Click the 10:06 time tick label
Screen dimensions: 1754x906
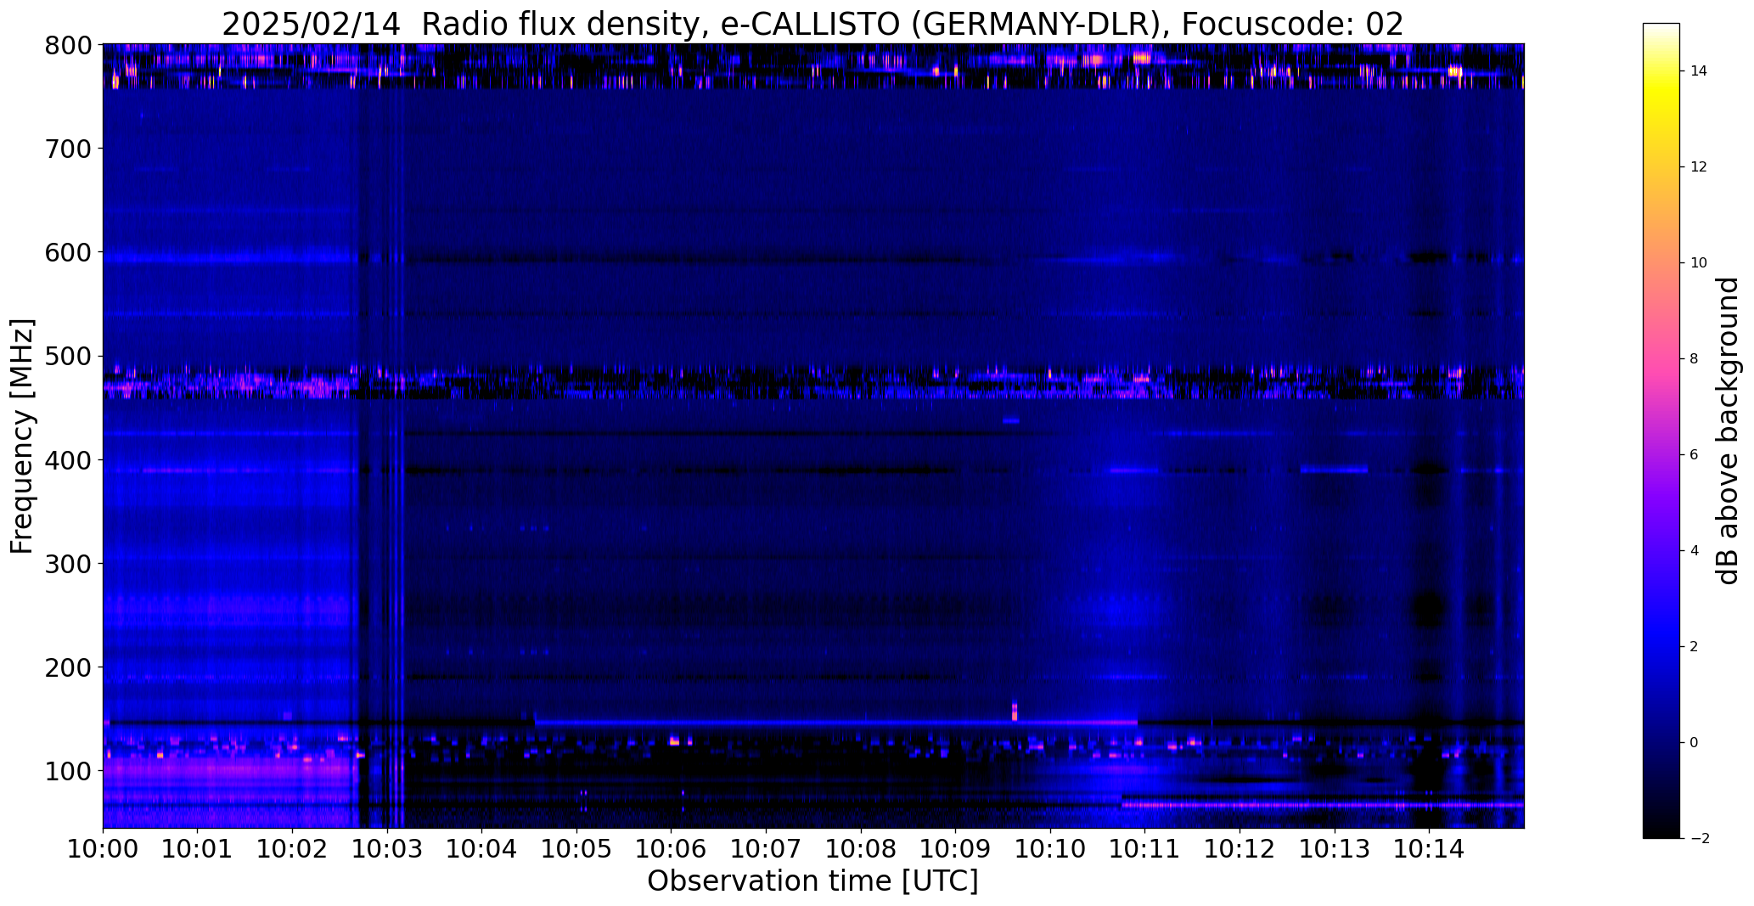(x=672, y=849)
